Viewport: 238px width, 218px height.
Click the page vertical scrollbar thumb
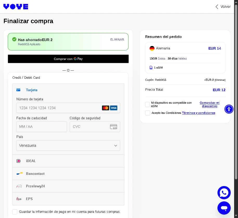coord(236,92)
